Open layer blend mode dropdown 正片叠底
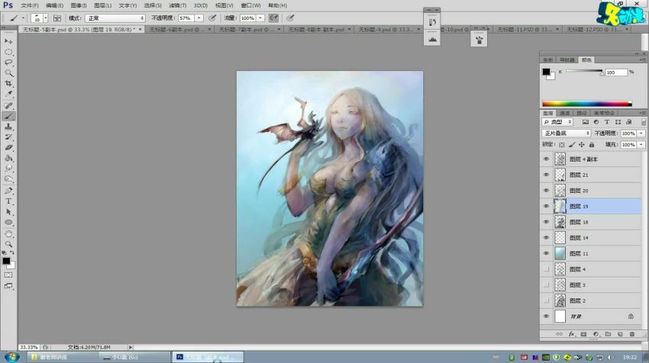The image size is (649, 363). tap(566, 133)
